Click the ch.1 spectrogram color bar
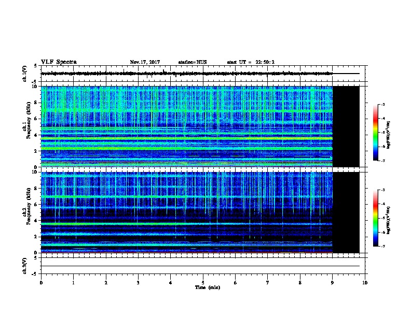 point(375,133)
